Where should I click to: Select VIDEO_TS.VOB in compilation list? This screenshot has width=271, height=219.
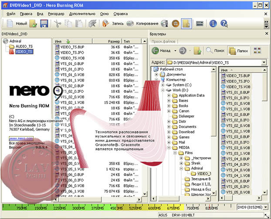[72, 58]
